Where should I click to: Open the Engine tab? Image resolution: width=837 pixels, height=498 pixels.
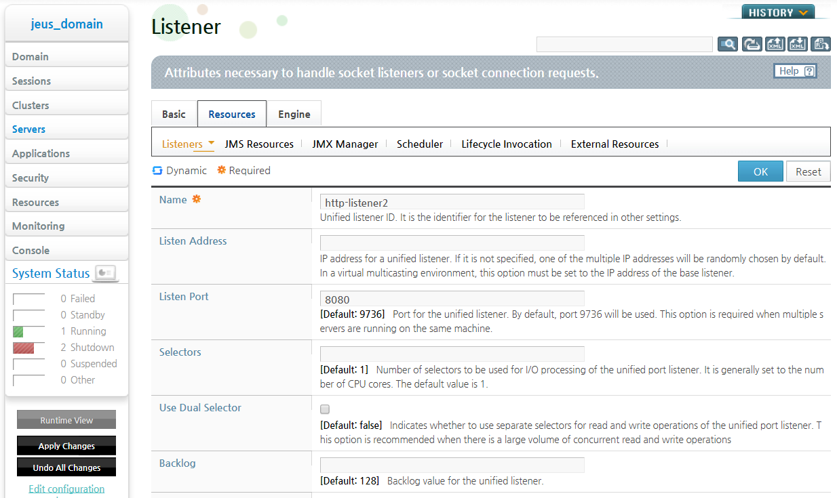[x=294, y=114]
